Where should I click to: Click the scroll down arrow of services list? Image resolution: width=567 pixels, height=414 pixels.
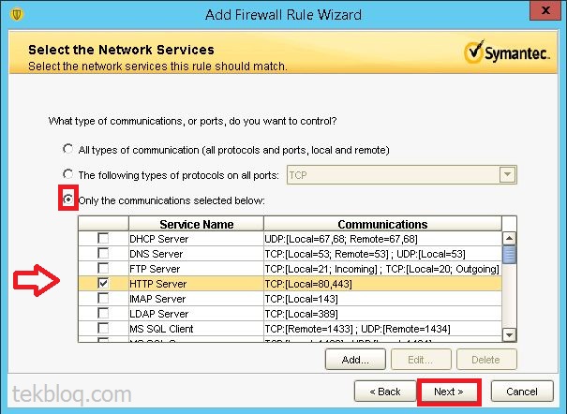pos(509,335)
